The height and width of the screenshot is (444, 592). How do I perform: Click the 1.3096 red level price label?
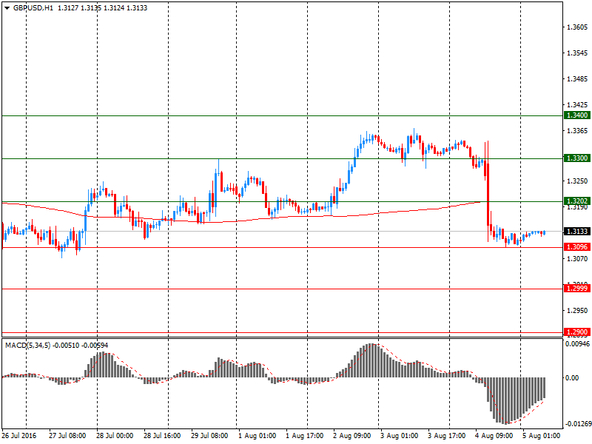576,247
